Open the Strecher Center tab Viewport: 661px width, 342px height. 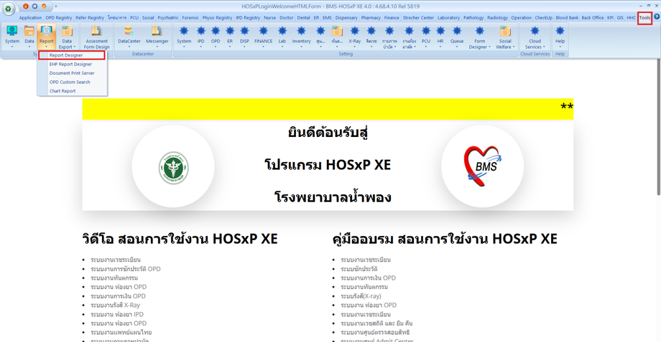pyautogui.click(x=418, y=18)
